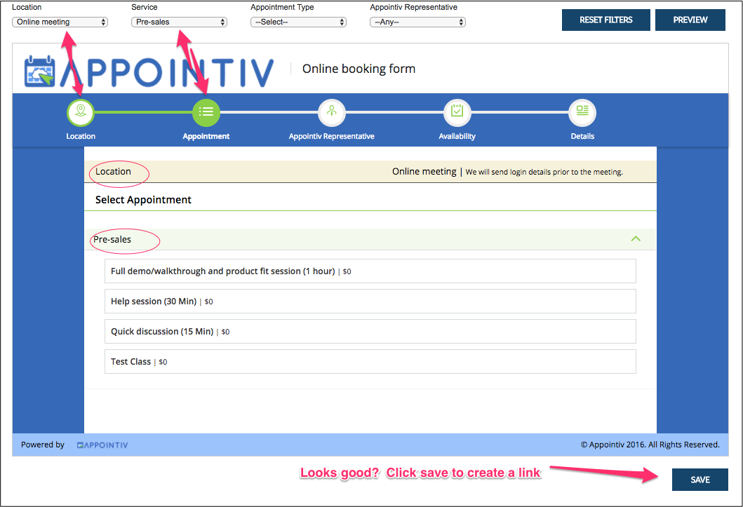This screenshot has height=507, width=743.
Task: Click the Appointiv Representative step person icon
Action: point(332,112)
